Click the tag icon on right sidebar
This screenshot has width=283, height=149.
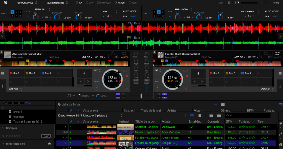click(x=281, y=123)
